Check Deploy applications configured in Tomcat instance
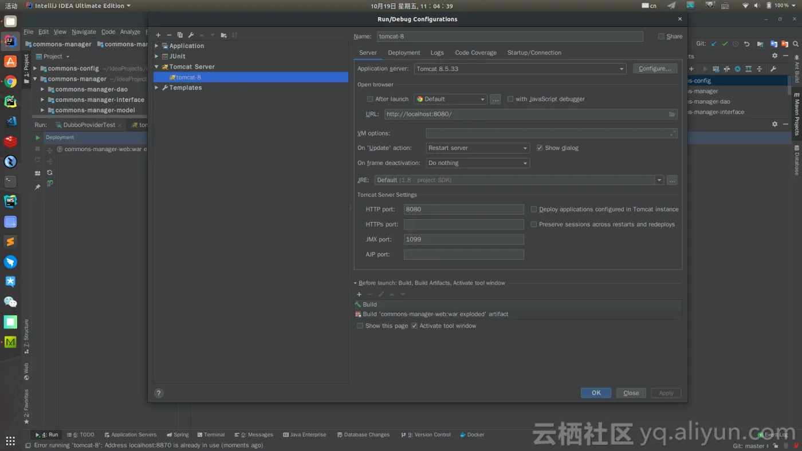Screen dimensions: 802x451 (x=534, y=209)
